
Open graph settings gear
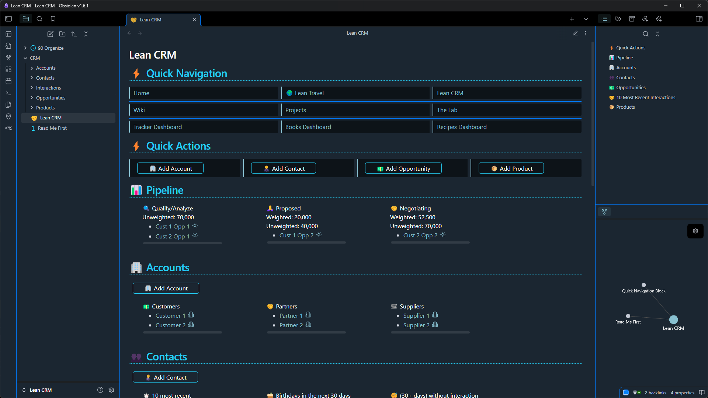pyautogui.click(x=695, y=231)
